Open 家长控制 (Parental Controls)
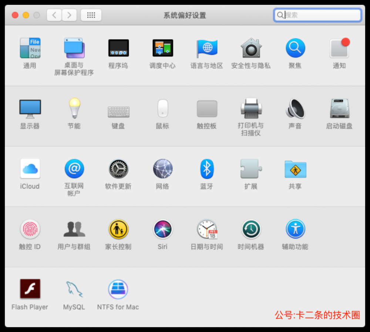The height and width of the screenshot is (332, 370). (118, 229)
